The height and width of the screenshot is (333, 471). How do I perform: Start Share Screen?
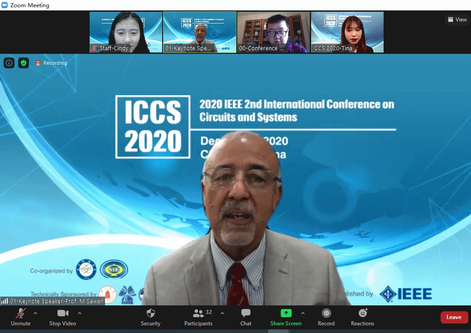tap(286, 317)
